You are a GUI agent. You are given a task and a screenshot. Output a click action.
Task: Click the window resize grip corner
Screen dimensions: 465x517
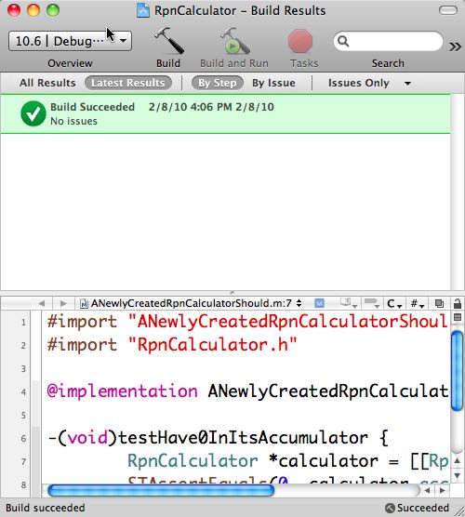[x=458, y=510]
